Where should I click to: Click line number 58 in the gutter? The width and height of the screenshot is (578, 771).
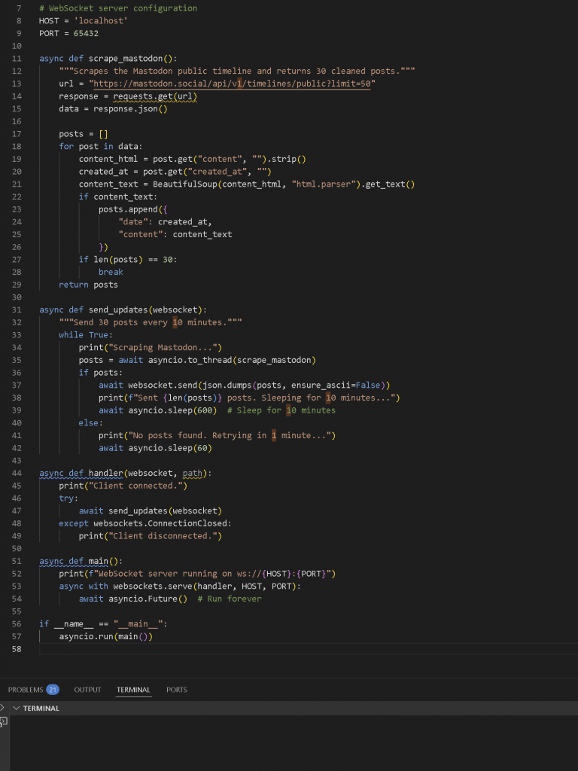[x=17, y=649]
